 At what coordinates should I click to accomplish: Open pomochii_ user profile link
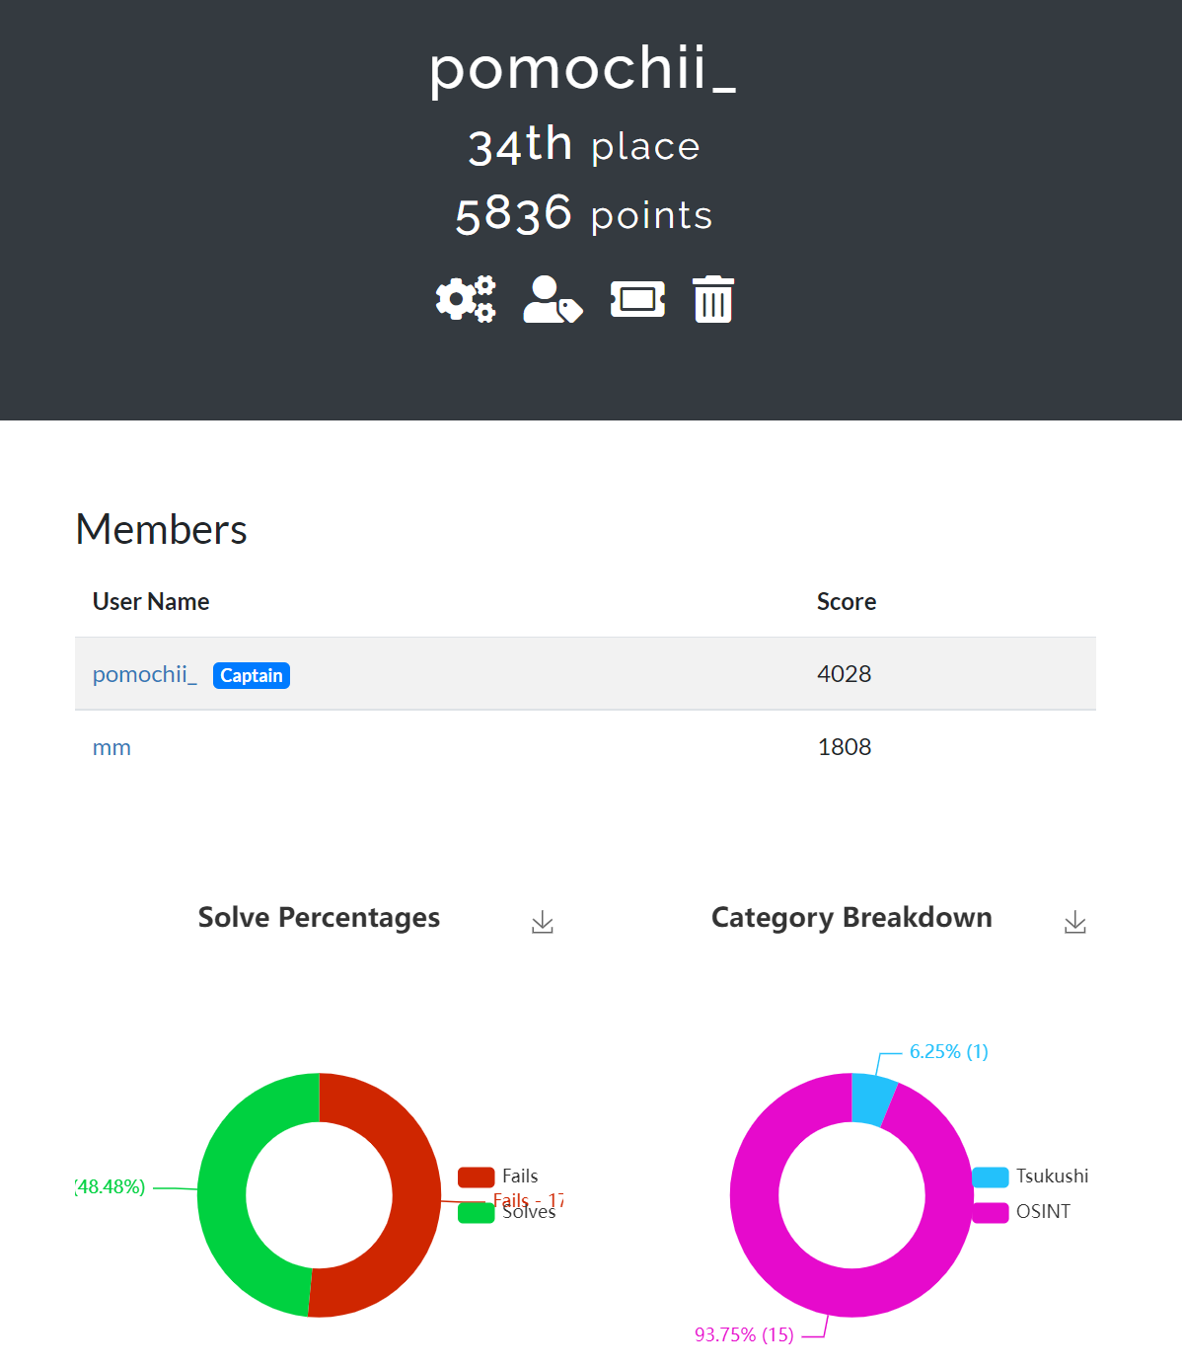click(144, 675)
